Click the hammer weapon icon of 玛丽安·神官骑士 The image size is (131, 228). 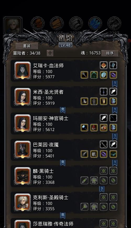84,128
